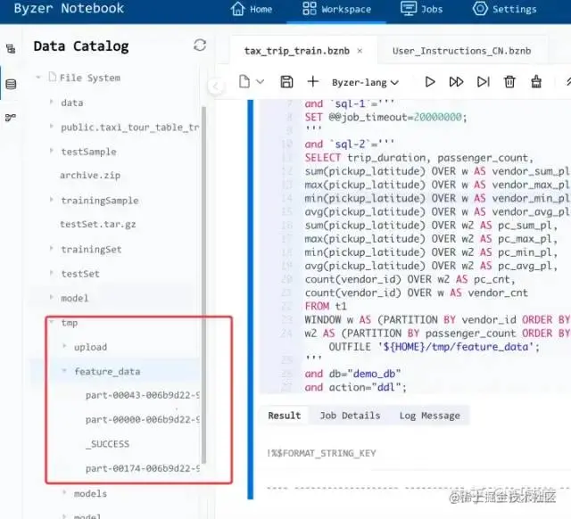
Task: Open the Job Details tab
Action: [x=350, y=416]
